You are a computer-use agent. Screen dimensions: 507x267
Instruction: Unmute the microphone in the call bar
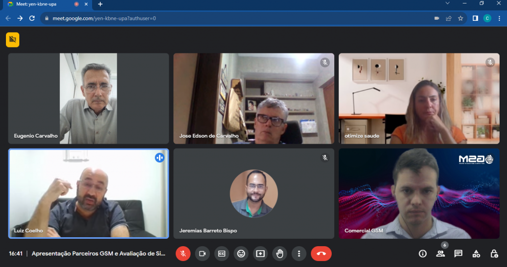[183, 254]
